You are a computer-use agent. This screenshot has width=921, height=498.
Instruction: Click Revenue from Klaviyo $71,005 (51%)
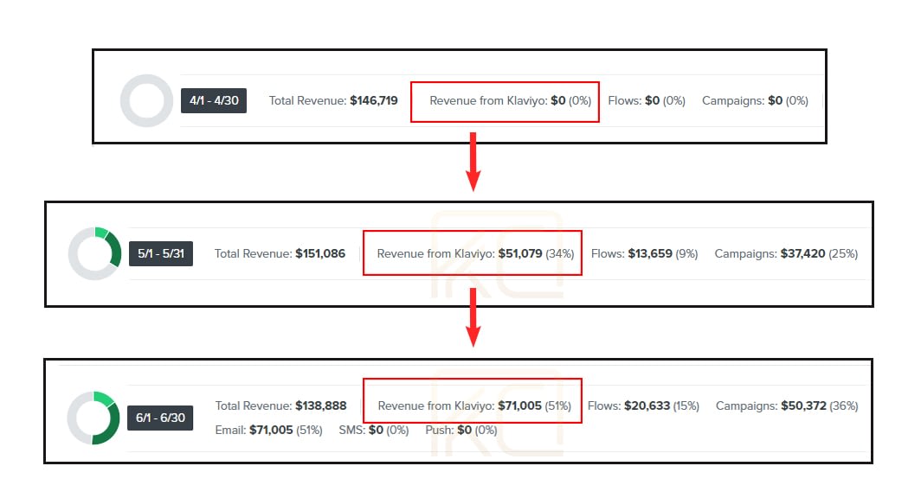(474, 405)
